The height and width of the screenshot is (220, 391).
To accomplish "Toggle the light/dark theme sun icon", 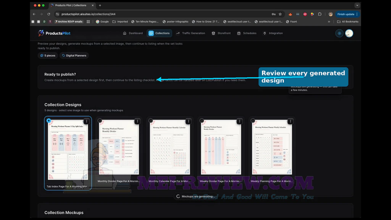I will click(339, 33).
